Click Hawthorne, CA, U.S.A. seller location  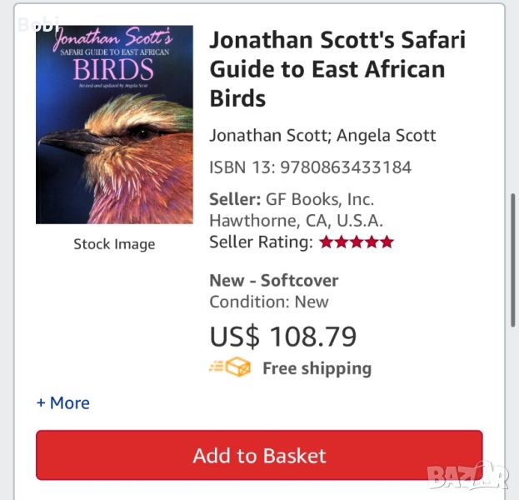pyautogui.click(x=296, y=221)
